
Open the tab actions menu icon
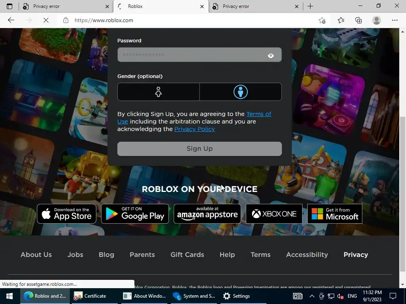click(x=10, y=6)
